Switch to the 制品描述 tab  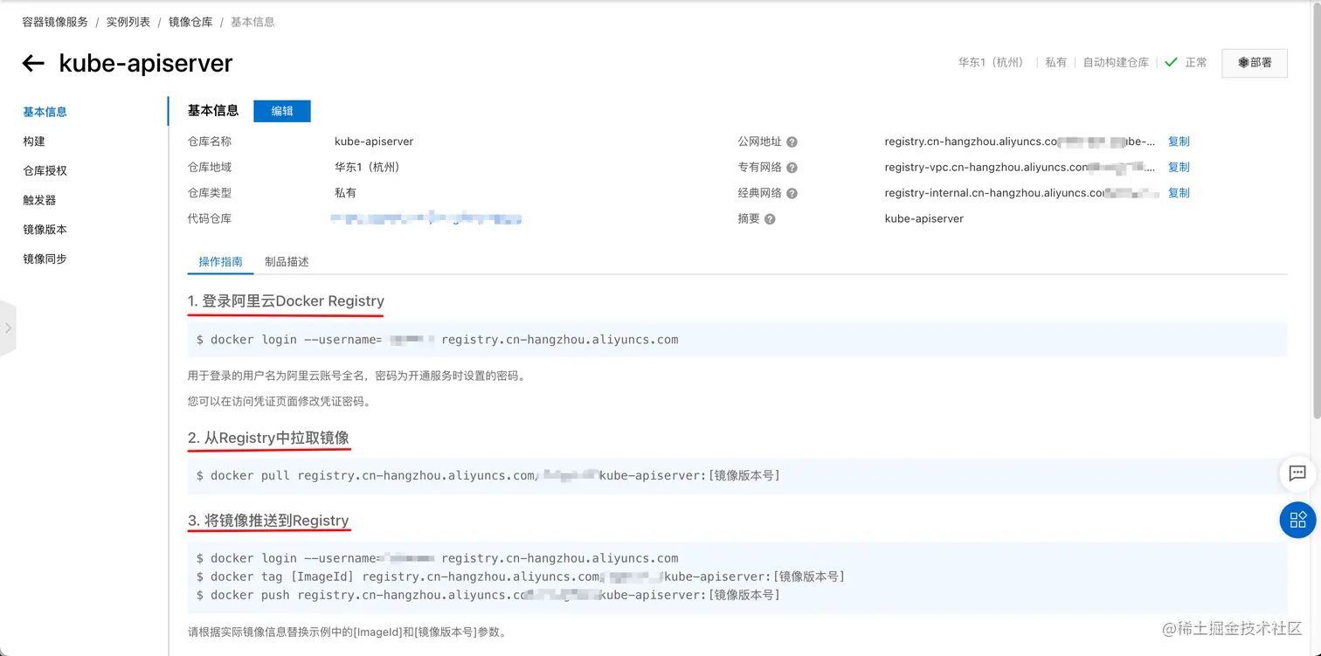click(287, 262)
